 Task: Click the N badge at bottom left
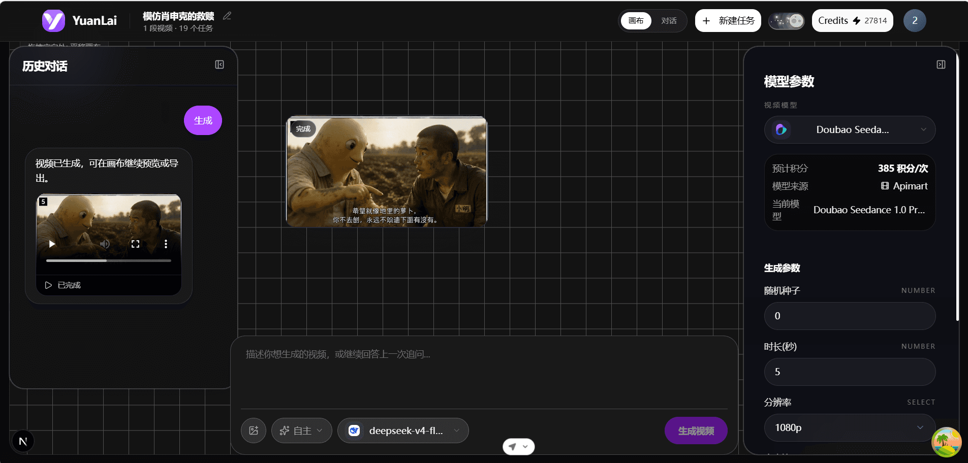[x=23, y=441]
